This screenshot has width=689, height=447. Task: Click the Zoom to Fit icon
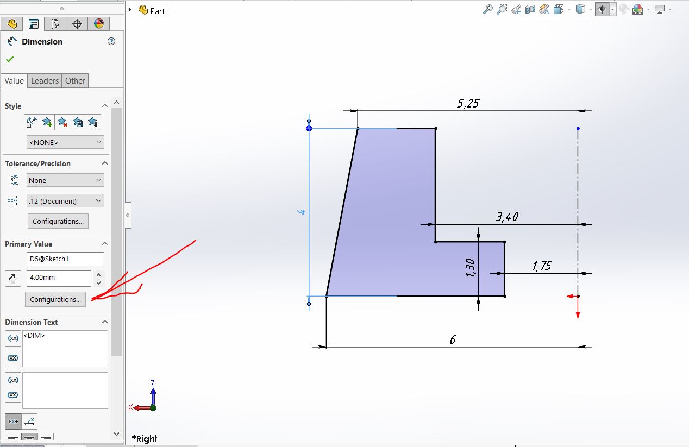coord(488,10)
